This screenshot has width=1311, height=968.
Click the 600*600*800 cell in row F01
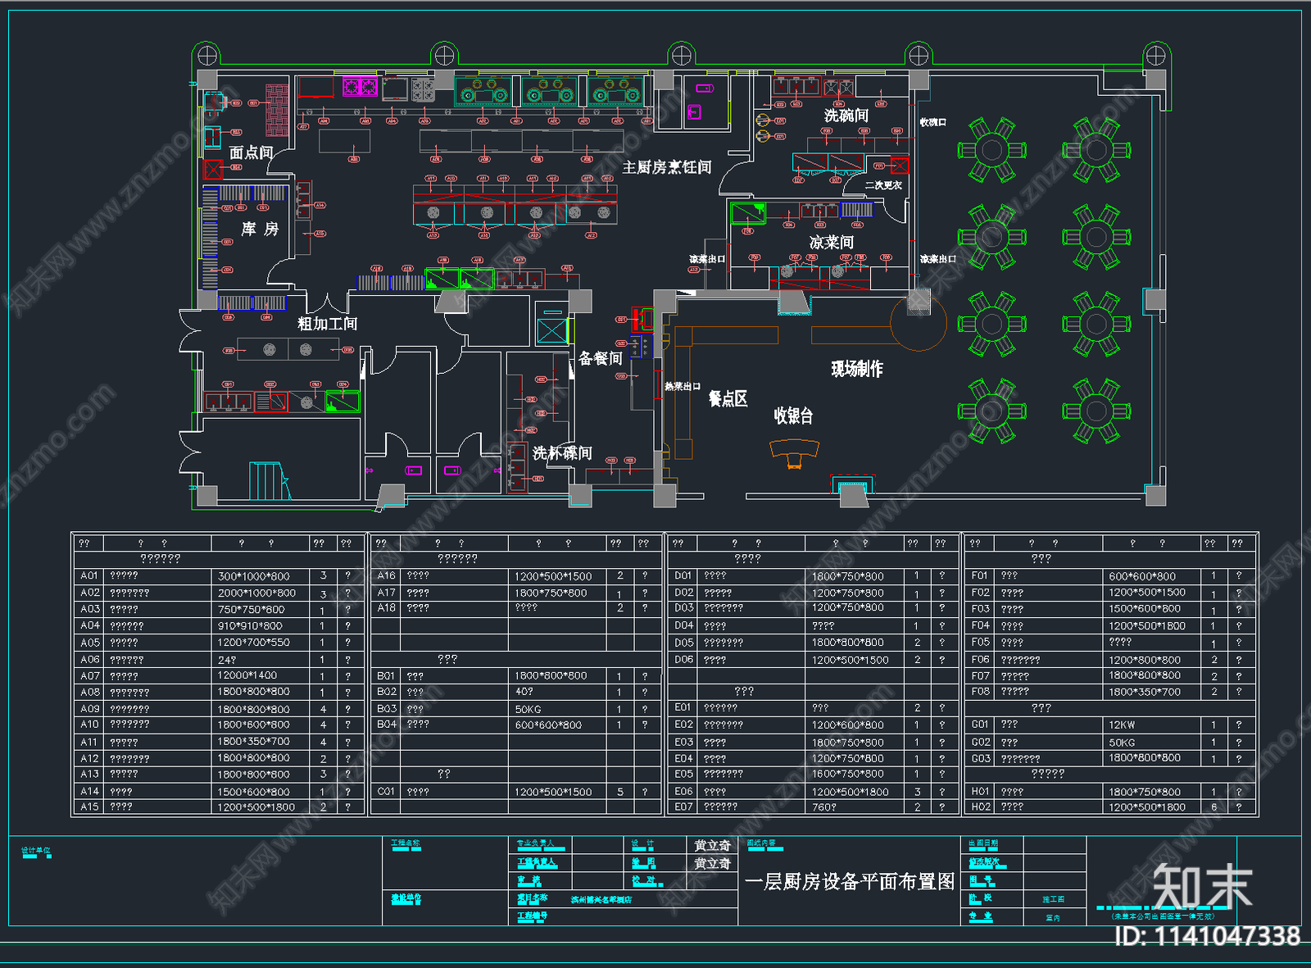coord(1142,576)
